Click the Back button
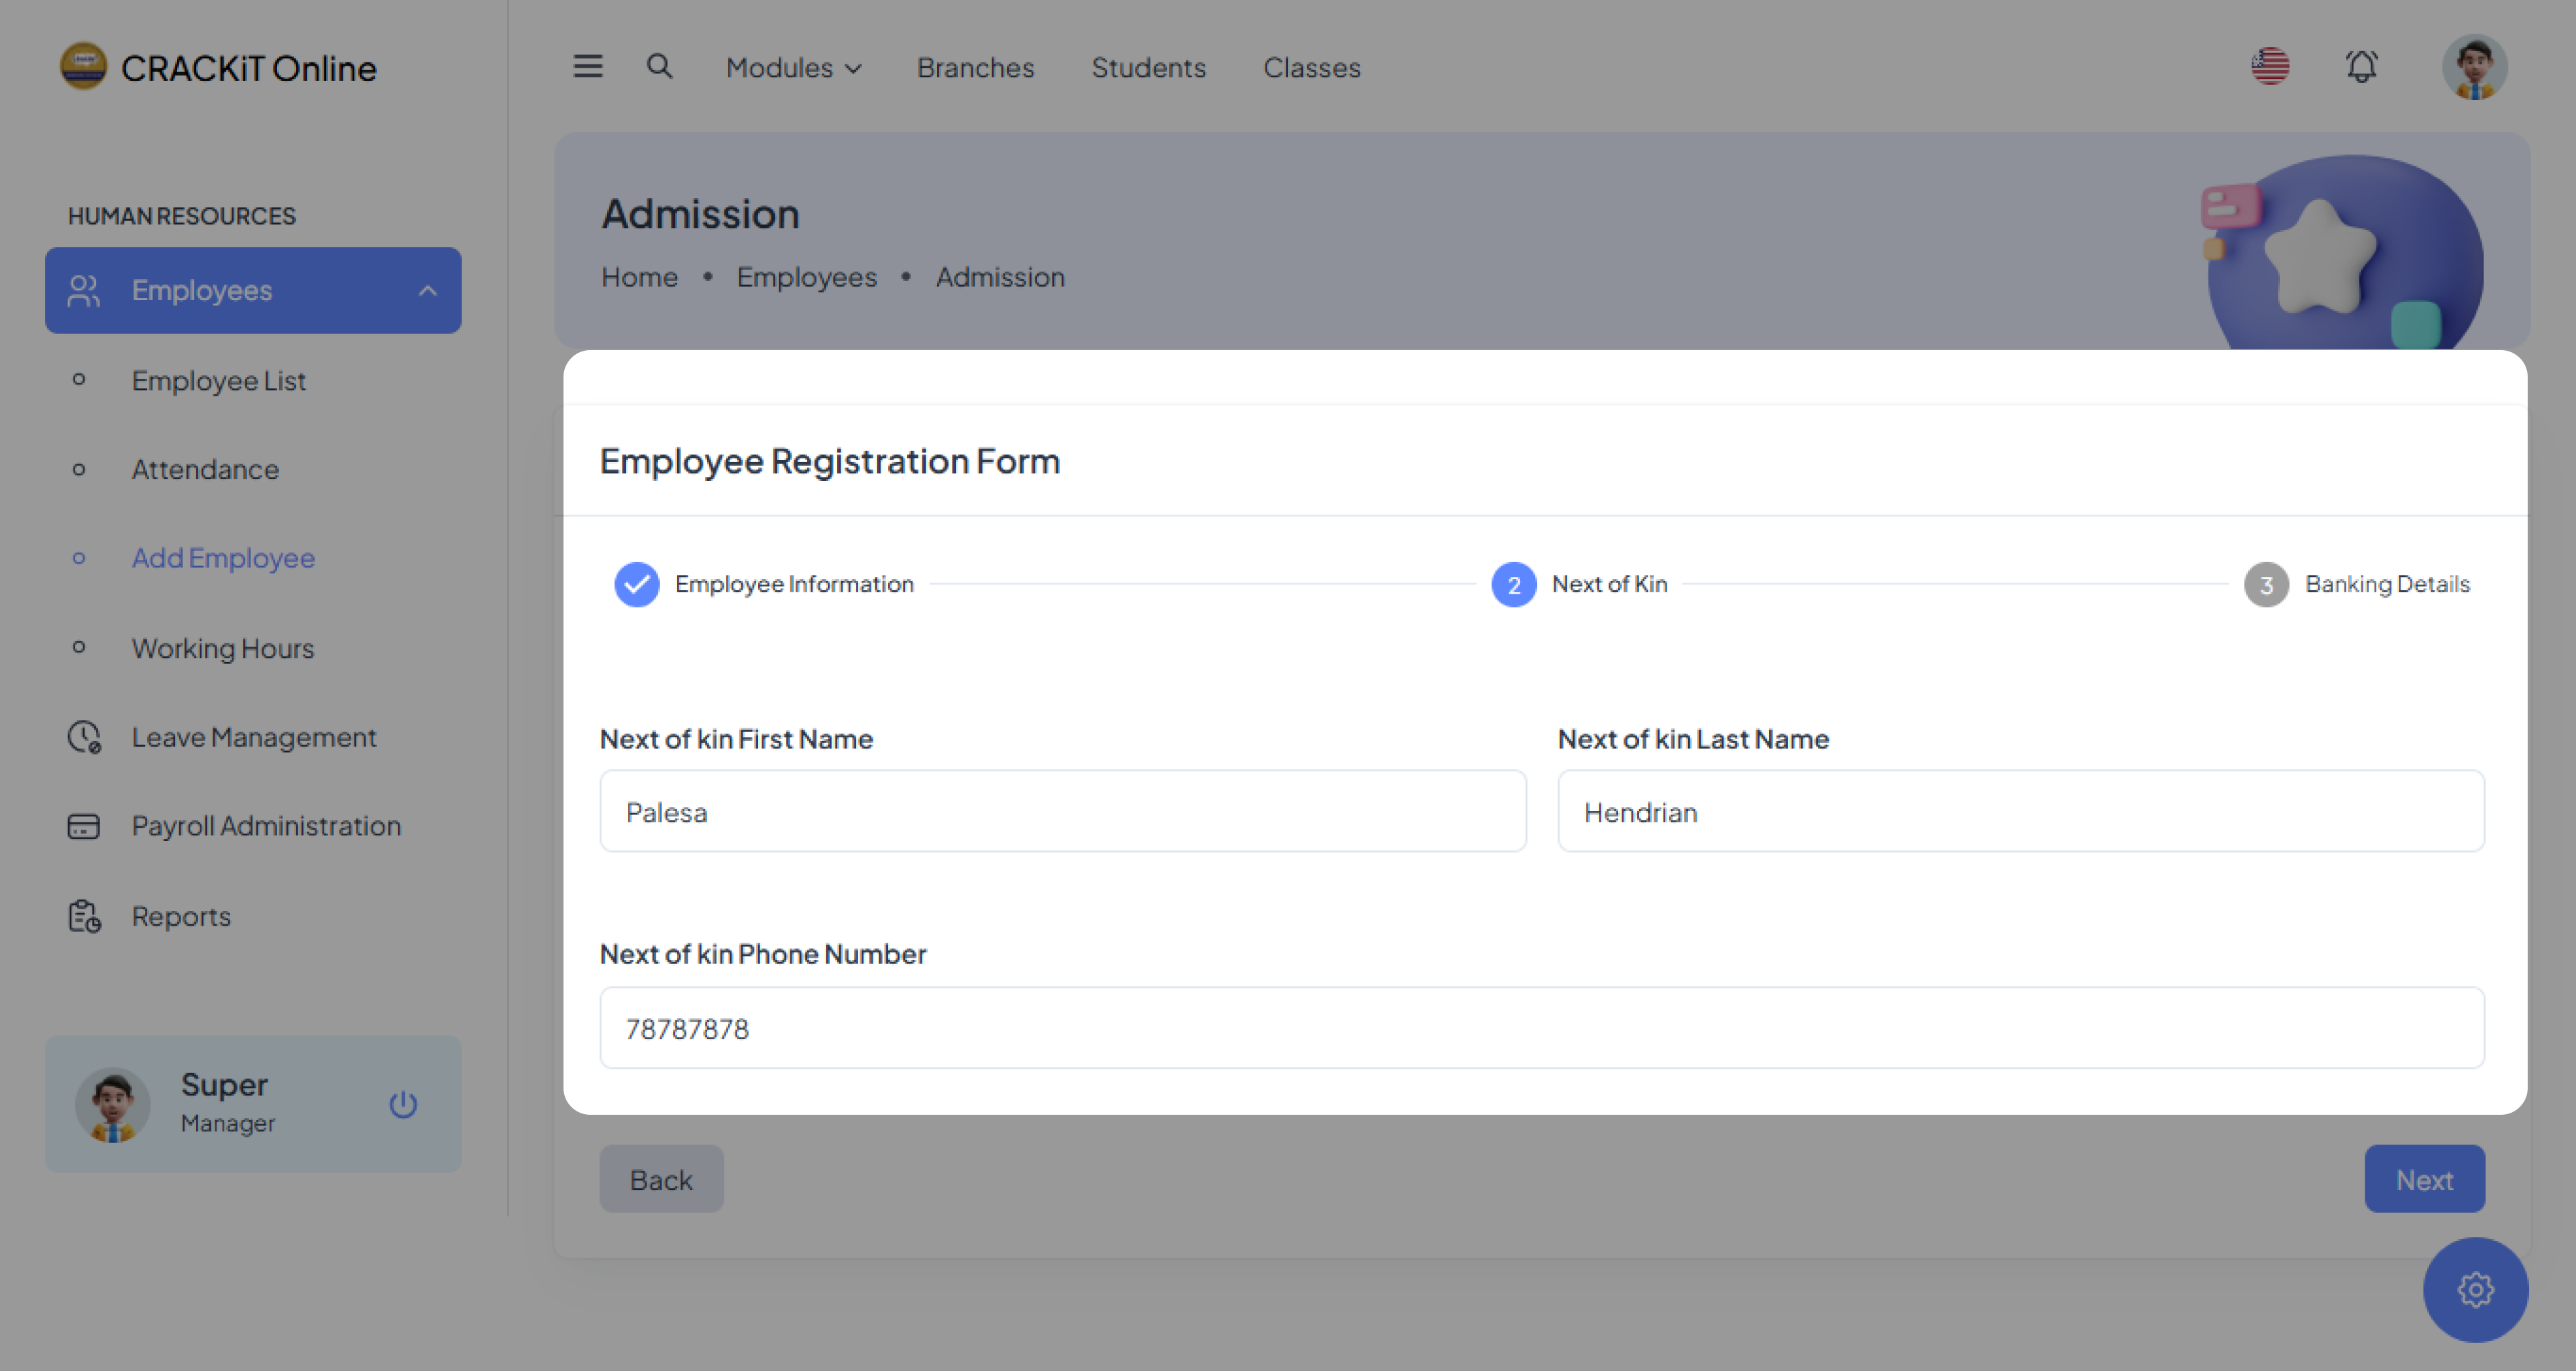This screenshot has width=2576, height=1371. [x=661, y=1179]
